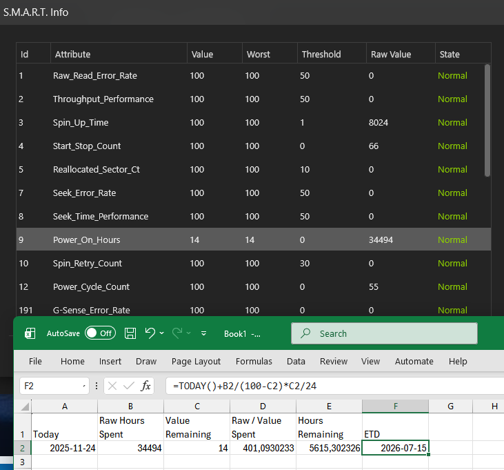Click the Redo arrow icon
The image size is (504, 470).
[177, 333]
